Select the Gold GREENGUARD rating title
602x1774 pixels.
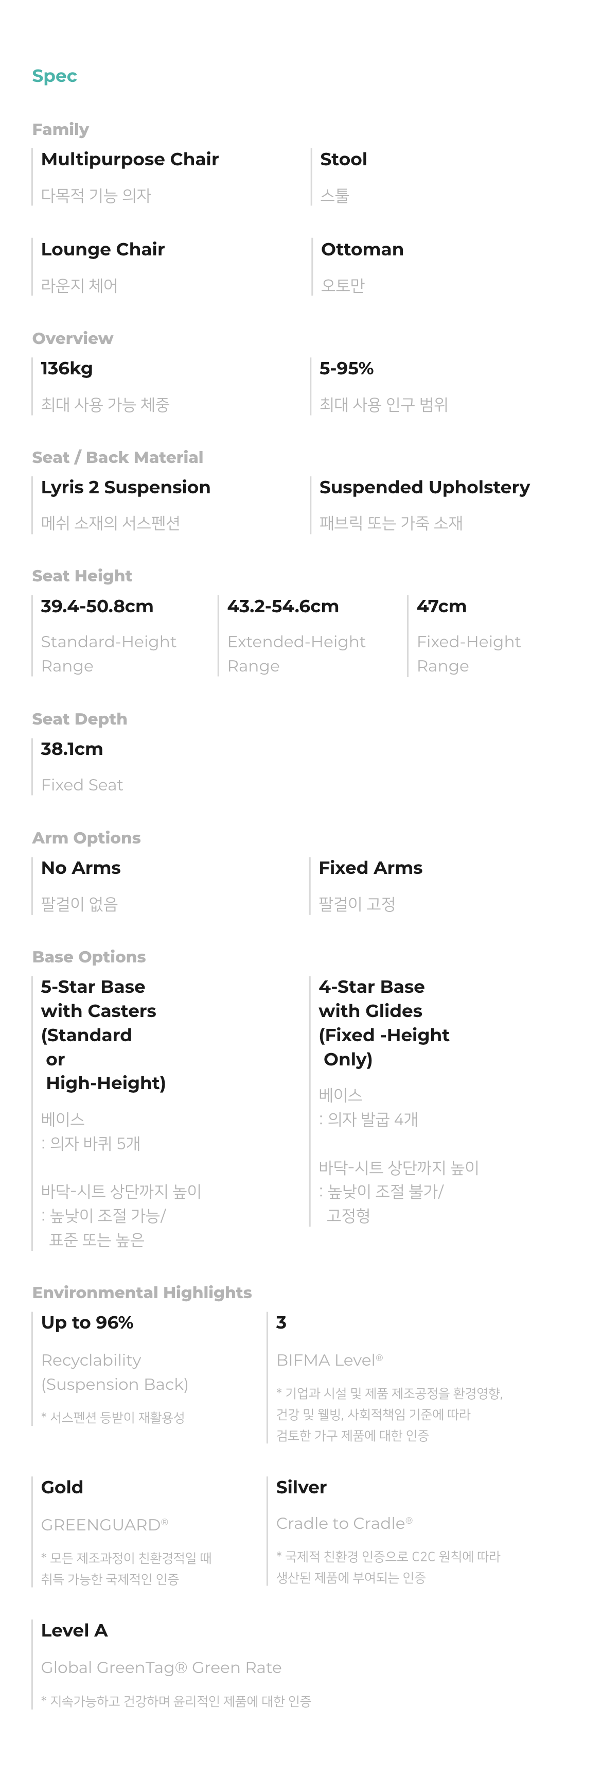click(62, 1487)
